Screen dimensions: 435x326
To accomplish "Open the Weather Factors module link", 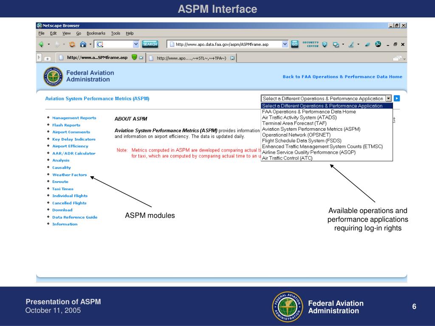I will click(x=69, y=174).
